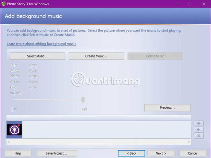
Task: Click the 'Add background music' heading
Action: pyautogui.click(x=33, y=16)
